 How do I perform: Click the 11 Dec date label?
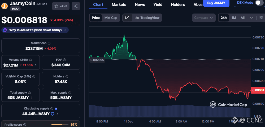coord(128,121)
